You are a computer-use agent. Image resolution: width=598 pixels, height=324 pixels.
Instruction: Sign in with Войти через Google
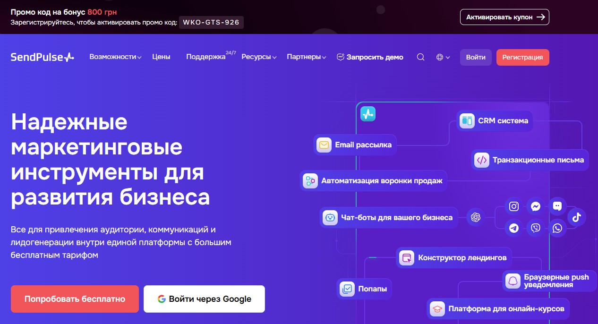coord(204,299)
